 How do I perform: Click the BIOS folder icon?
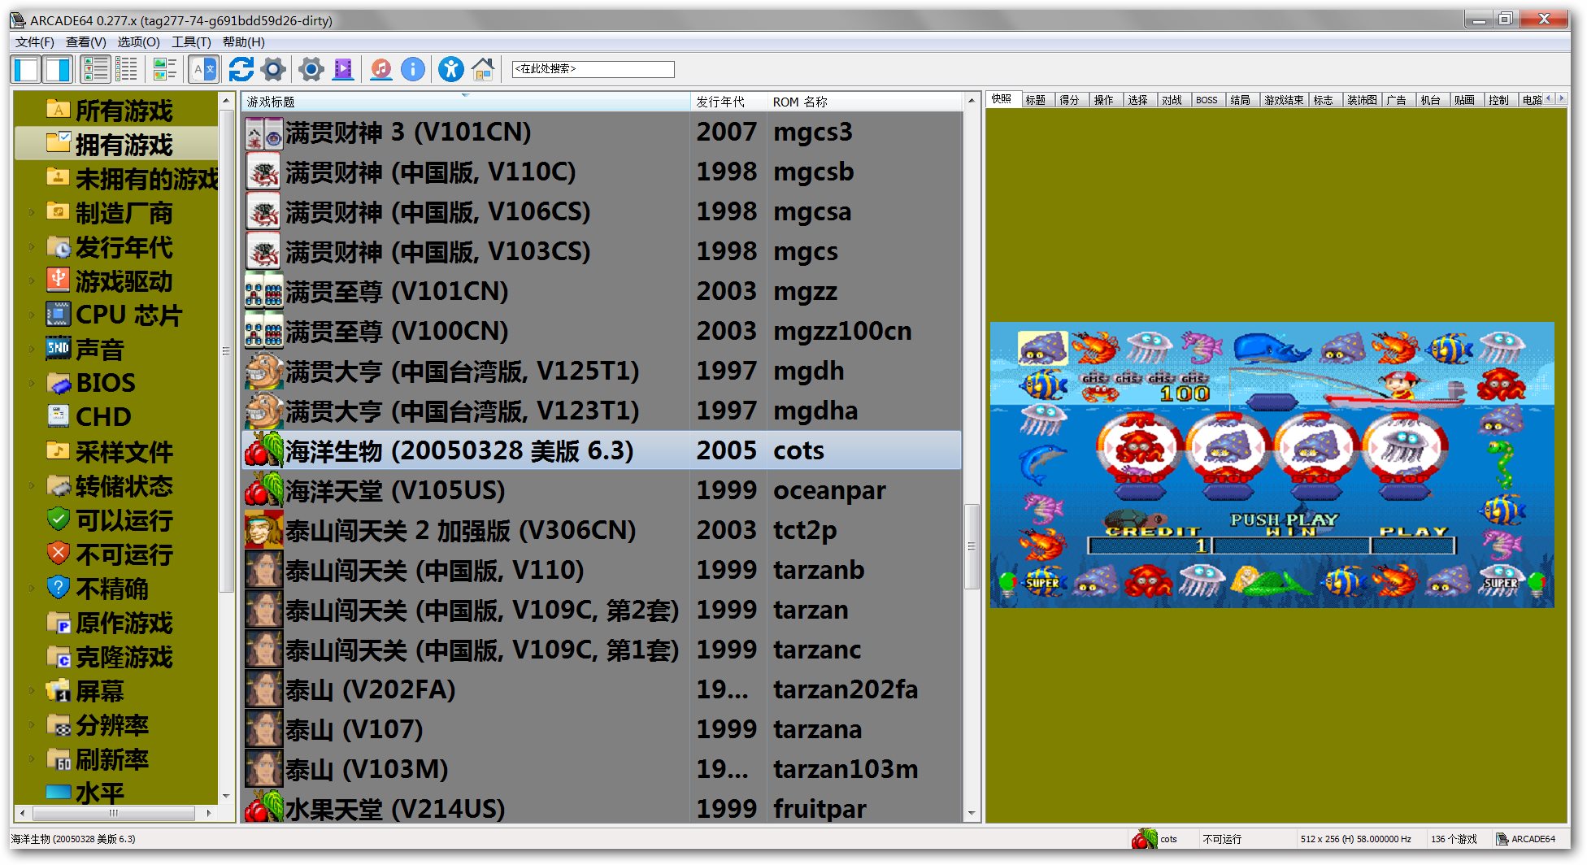(58, 382)
